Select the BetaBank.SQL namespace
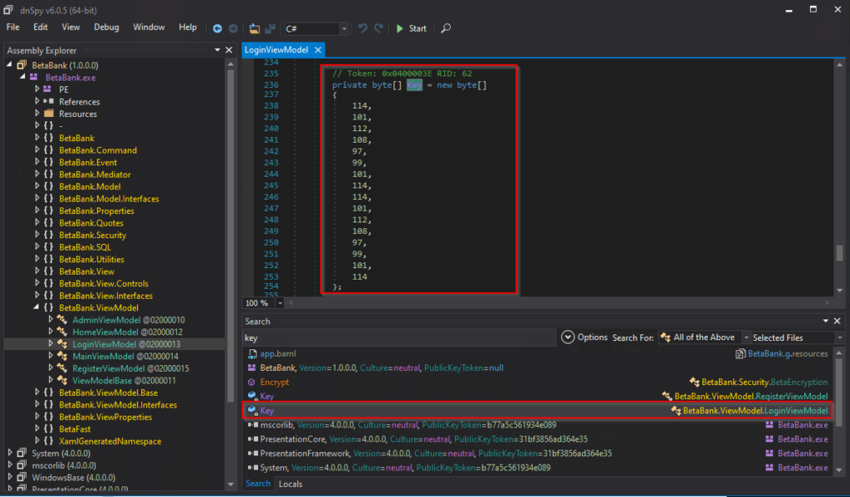This screenshot has width=850, height=497. 85,247
